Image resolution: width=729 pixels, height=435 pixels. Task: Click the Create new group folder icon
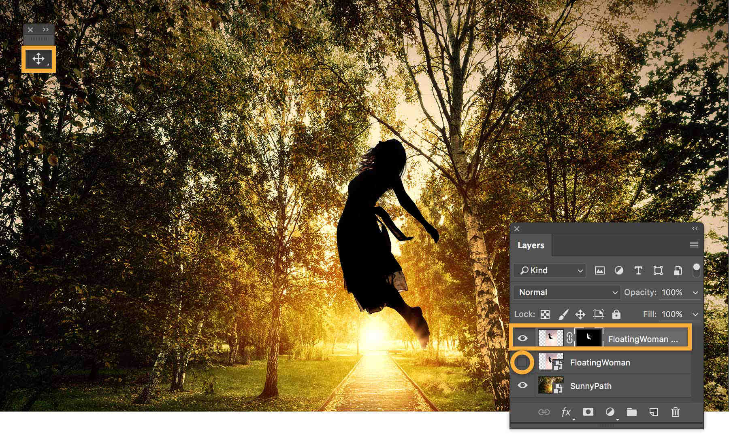click(x=632, y=413)
